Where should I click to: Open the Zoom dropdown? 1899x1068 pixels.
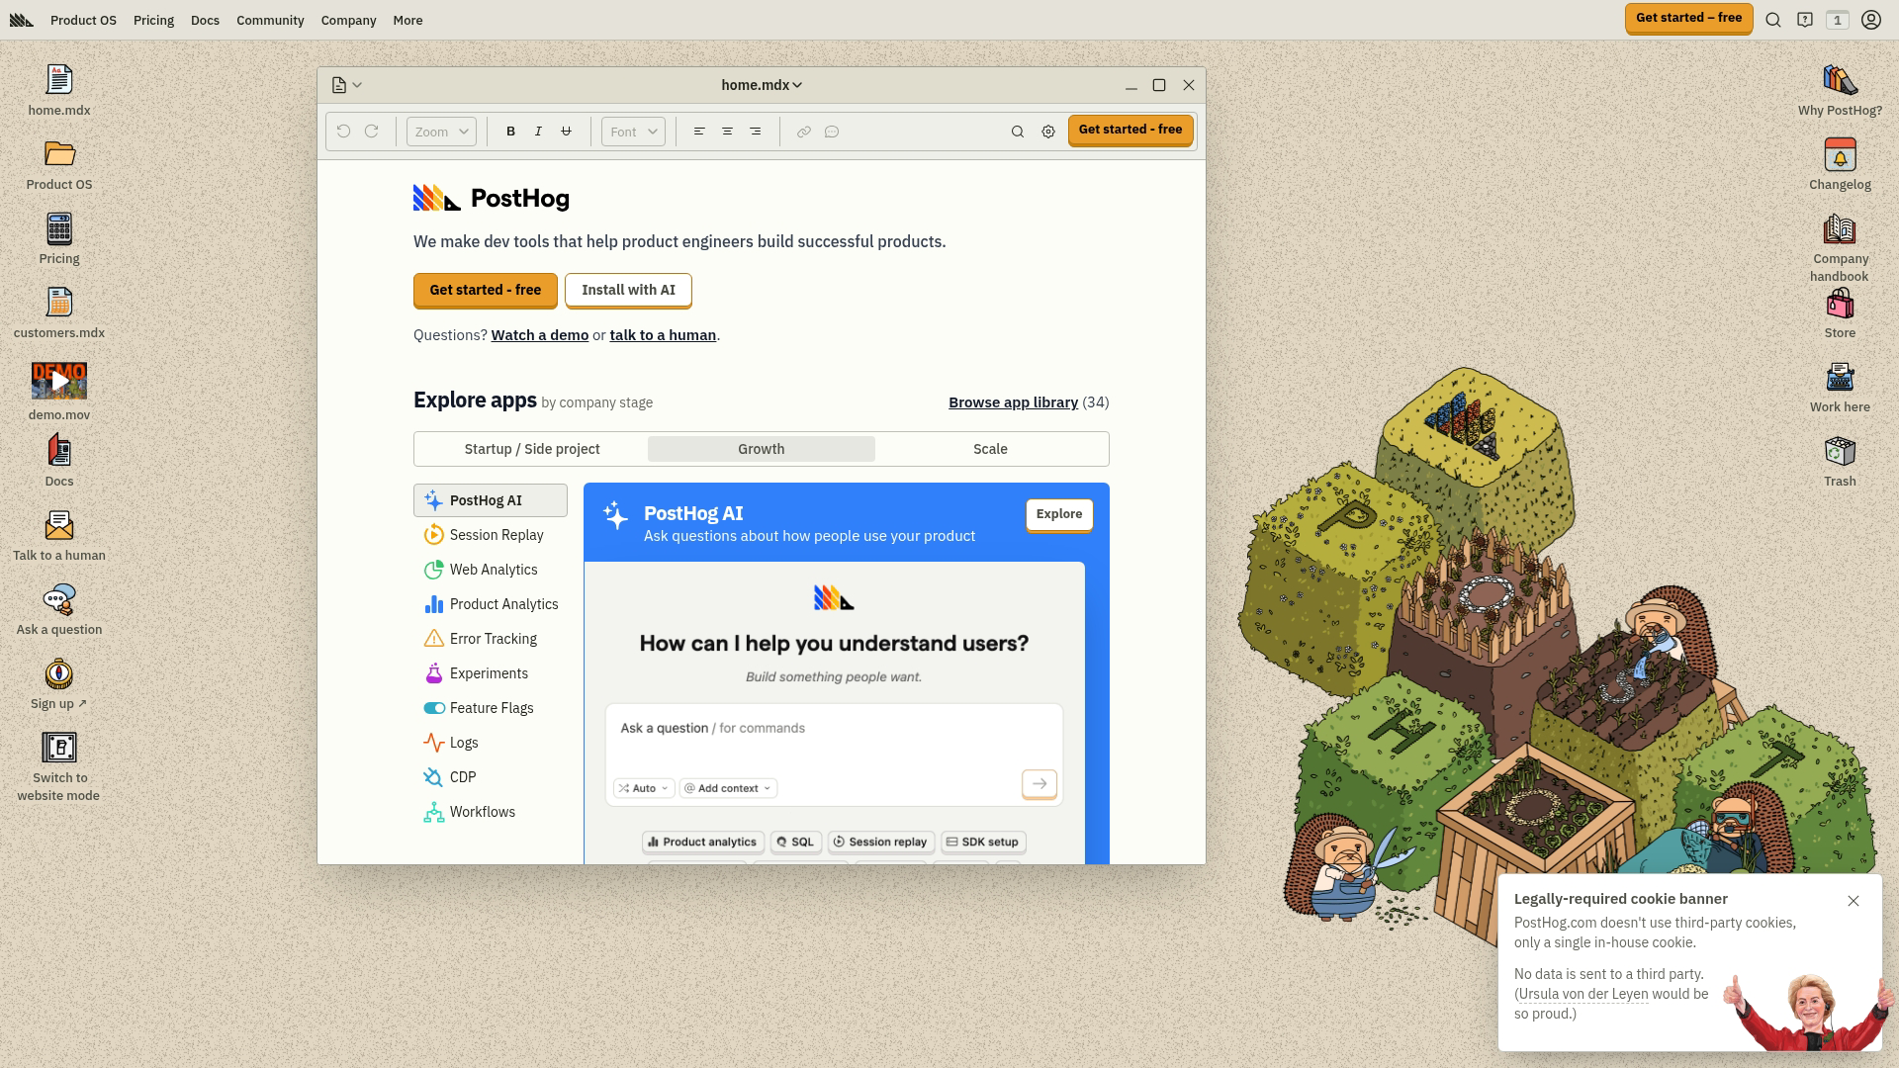(x=441, y=132)
